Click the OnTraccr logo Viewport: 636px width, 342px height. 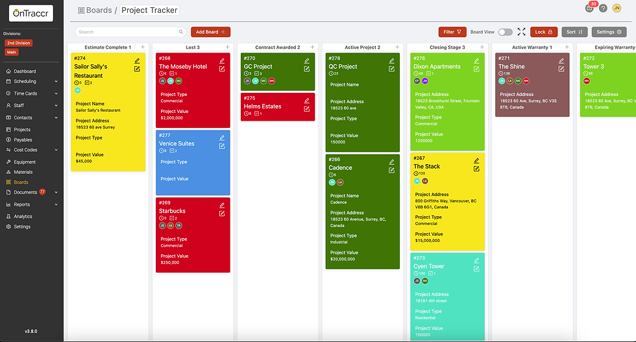31,14
